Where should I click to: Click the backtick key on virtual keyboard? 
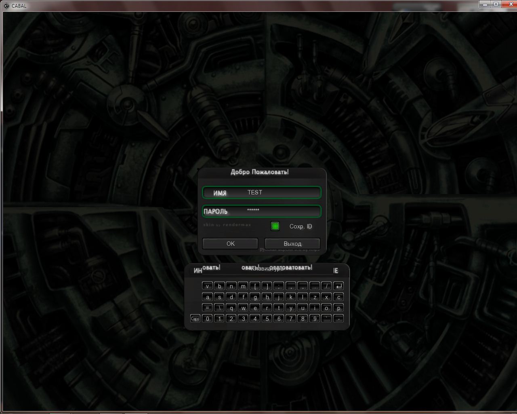tap(326, 319)
